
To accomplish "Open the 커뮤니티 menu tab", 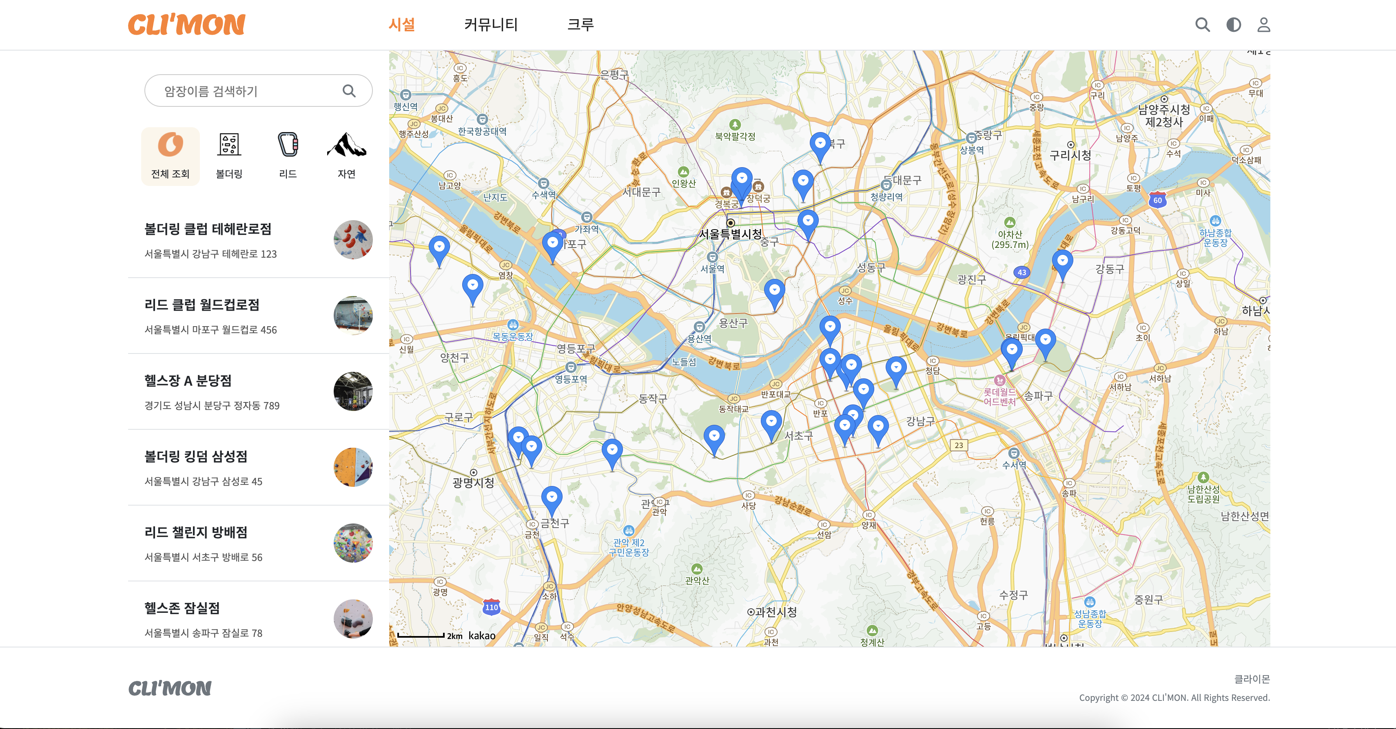I will [491, 24].
